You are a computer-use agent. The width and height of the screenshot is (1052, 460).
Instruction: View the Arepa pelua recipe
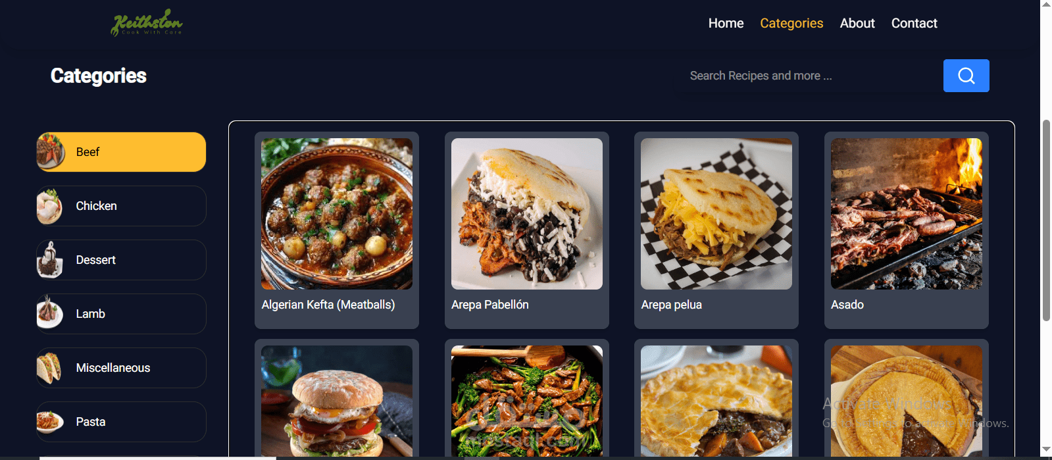[716, 230]
